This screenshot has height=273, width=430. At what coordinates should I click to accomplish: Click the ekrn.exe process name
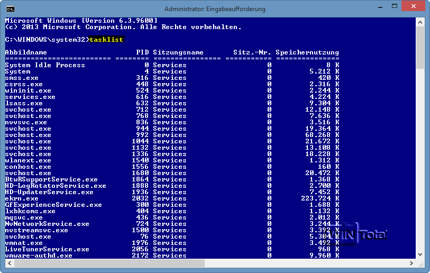point(22,198)
